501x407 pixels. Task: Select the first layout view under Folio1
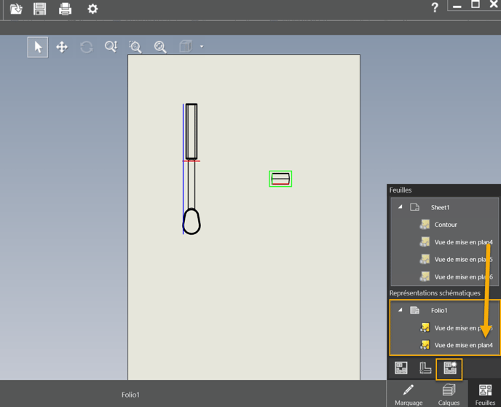pos(463,328)
